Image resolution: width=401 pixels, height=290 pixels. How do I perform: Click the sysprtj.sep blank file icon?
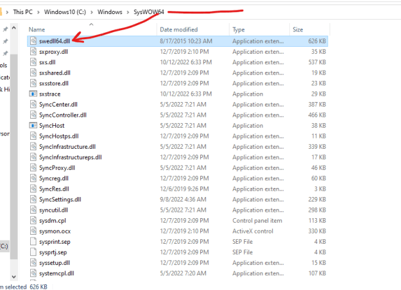point(33,252)
